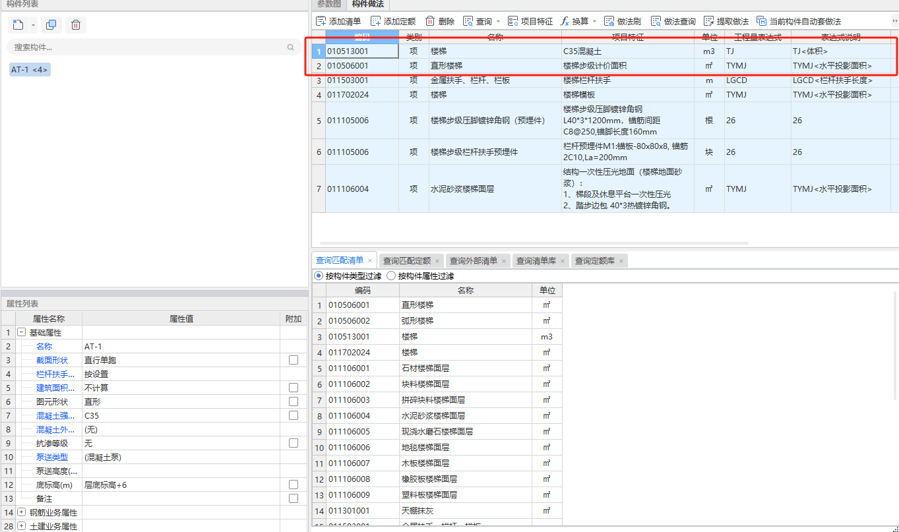
Task: Click the 编码 column header in the 构件做法 table
Action: tap(362, 37)
